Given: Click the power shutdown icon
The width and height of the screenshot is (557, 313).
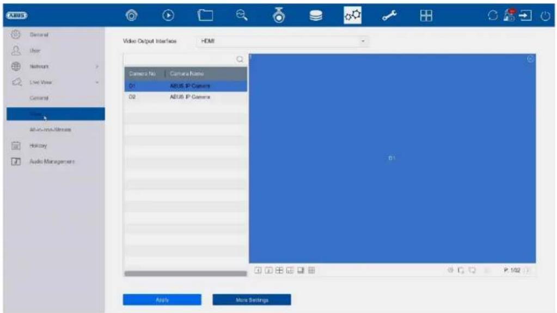Looking at the screenshot, I should click(545, 16).
